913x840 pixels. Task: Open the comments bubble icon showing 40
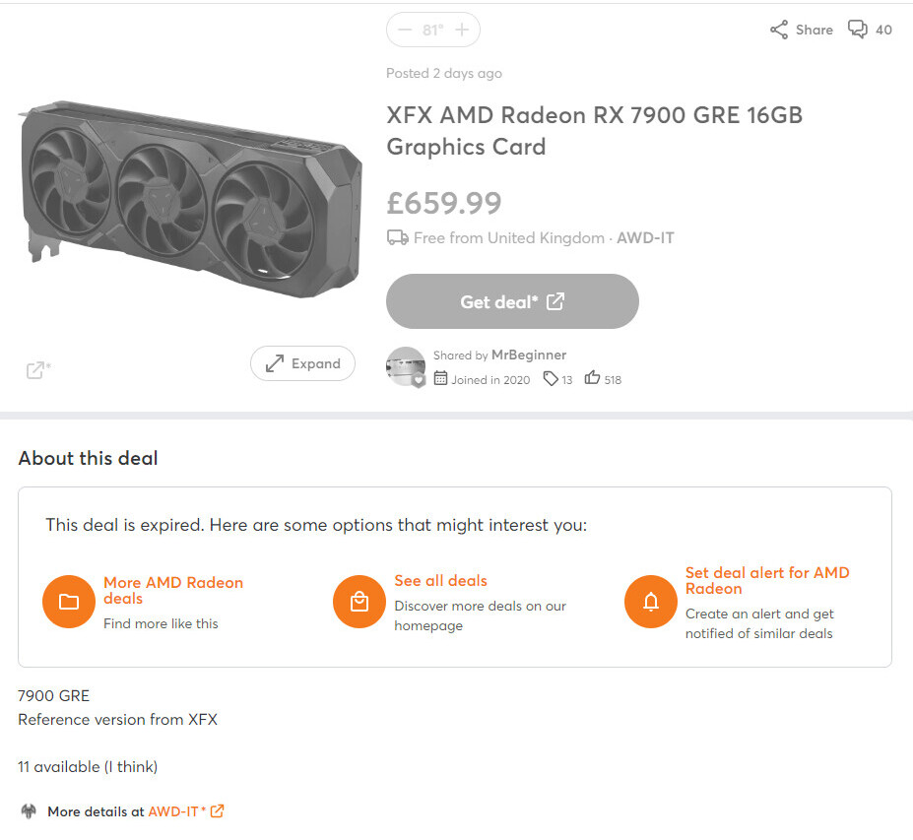[857, 30]
